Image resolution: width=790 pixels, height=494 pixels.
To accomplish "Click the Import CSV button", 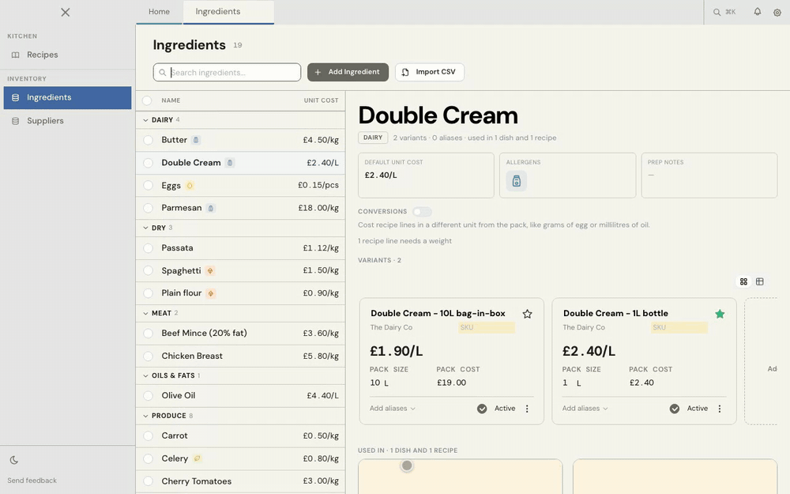I will (429, 72).
